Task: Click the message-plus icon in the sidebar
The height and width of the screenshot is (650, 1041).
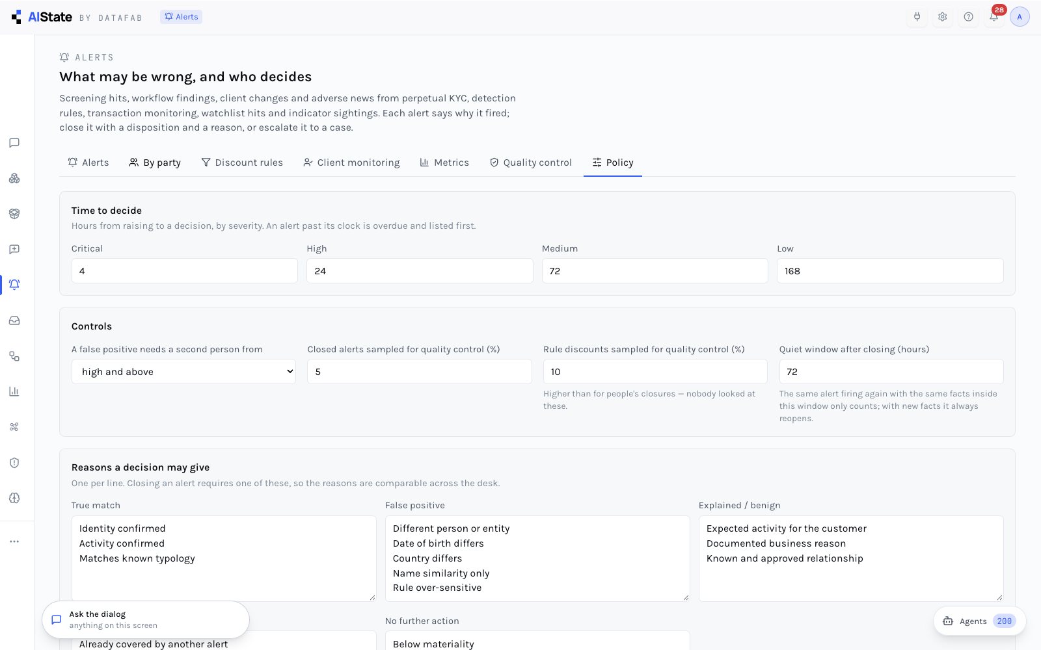Action: pyautogui.click(x=14, y=249)
